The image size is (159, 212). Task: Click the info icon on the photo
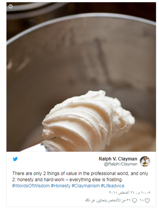[x=10, y=7]
